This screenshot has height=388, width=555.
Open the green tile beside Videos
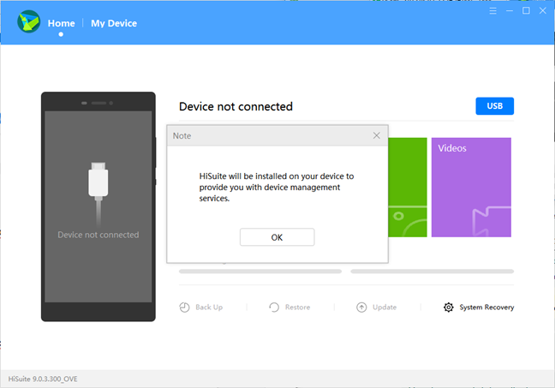[x=408, y=188]
